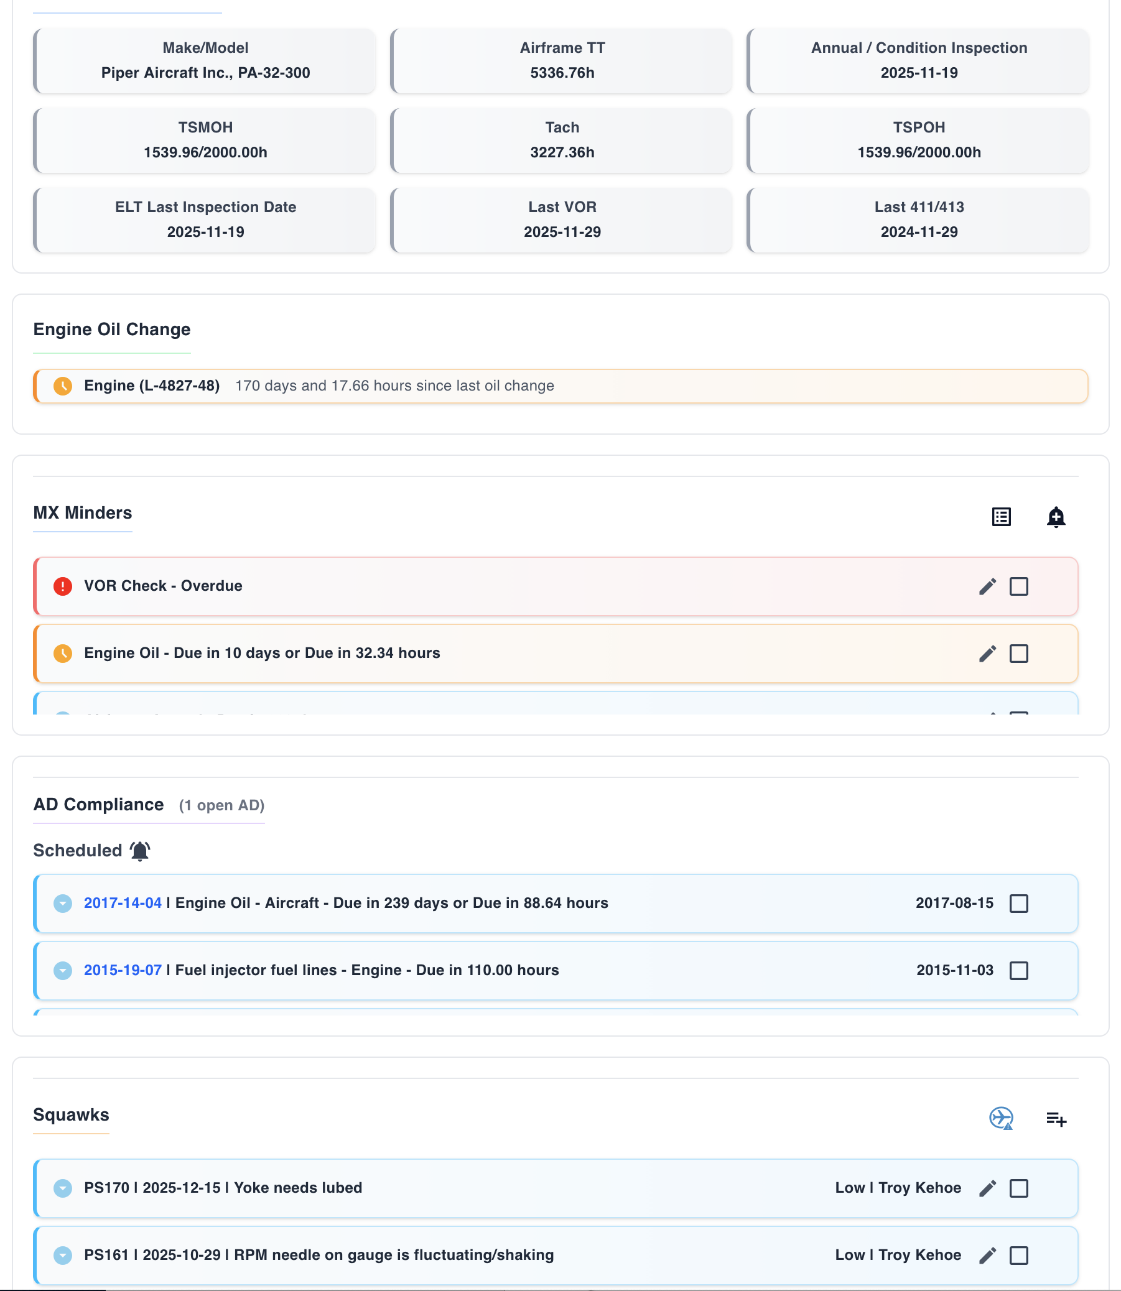The image size is (1121, 1291).
Task: Edit the PS161 RPM needle squawk
Action: (x=987, y=1255)
